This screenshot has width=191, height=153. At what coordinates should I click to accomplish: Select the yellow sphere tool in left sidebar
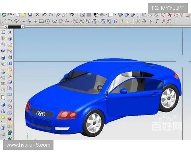(3, 117)
